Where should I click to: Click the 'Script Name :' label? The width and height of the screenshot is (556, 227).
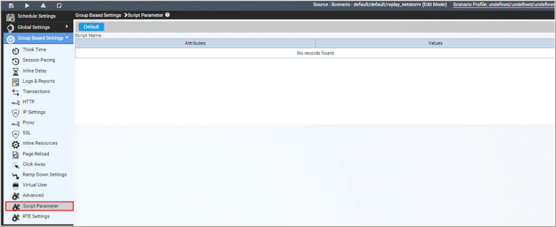pyautogui.click(x=90, y=36)
